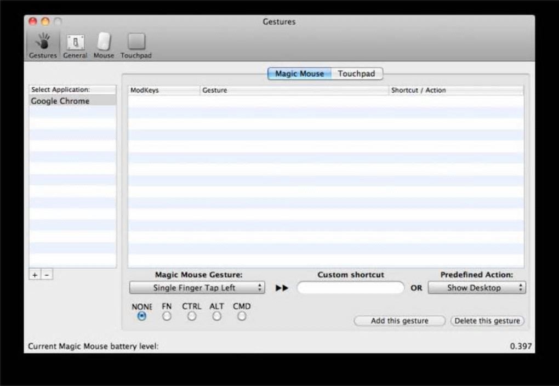Image resolution: width=559 pixels, height=386 pixels.
Task: Select Google Chrome in application list
Action: pyautogui.click(x=73, y=101)
